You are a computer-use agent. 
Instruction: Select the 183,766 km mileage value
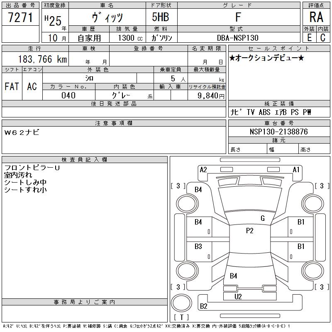(42, 59)
